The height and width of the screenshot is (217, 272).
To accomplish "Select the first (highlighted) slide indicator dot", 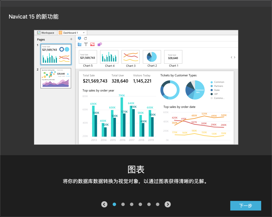I will tap(114, 204).
